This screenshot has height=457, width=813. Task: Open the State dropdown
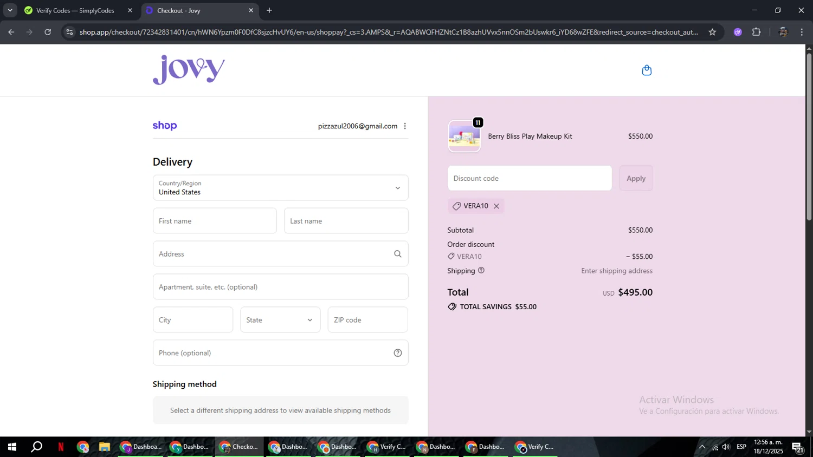(x=280, y=320)
